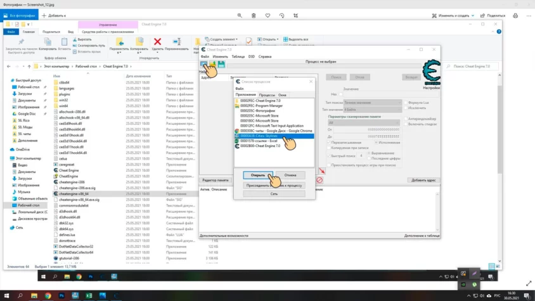This screenshot has width=535, height=301.
Task: Open the All memory region dropdown
Action: tap(363, 122)
